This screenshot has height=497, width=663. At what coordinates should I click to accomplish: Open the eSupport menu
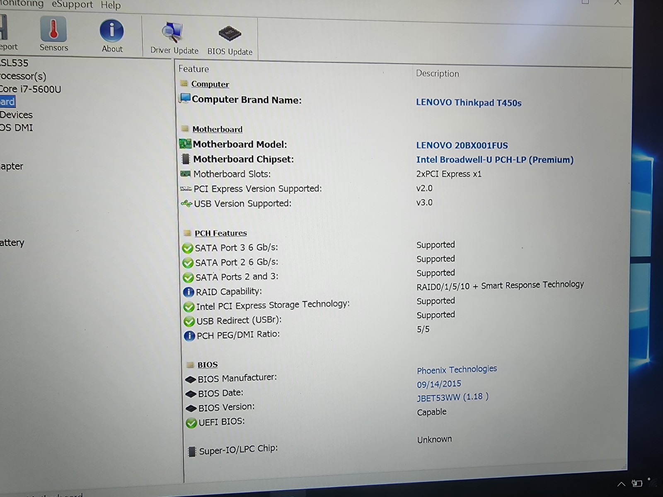(72, 5)
